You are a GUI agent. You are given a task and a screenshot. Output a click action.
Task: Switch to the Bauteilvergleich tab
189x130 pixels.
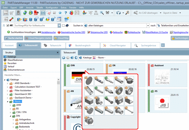click(x=83, y=46)
